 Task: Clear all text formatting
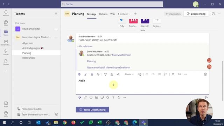pos(140,74)
